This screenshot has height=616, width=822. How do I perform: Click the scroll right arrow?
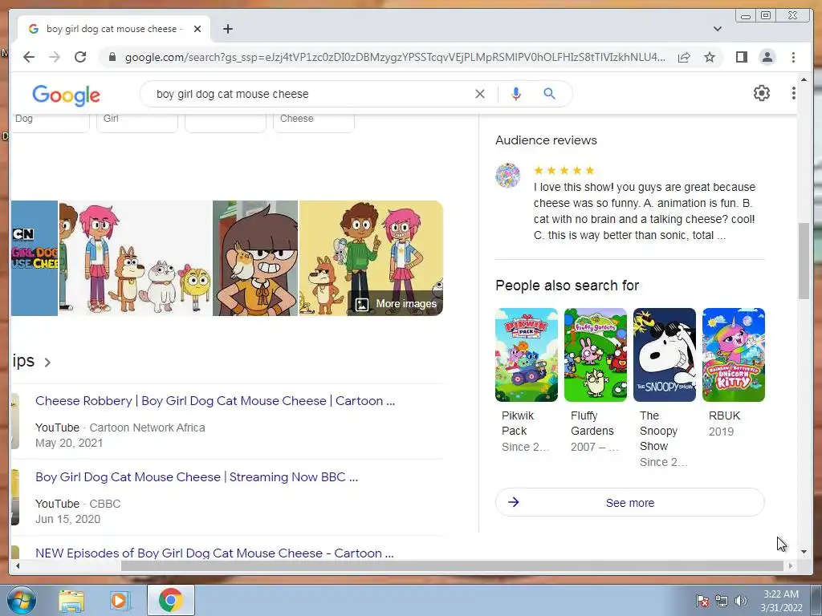791,565
